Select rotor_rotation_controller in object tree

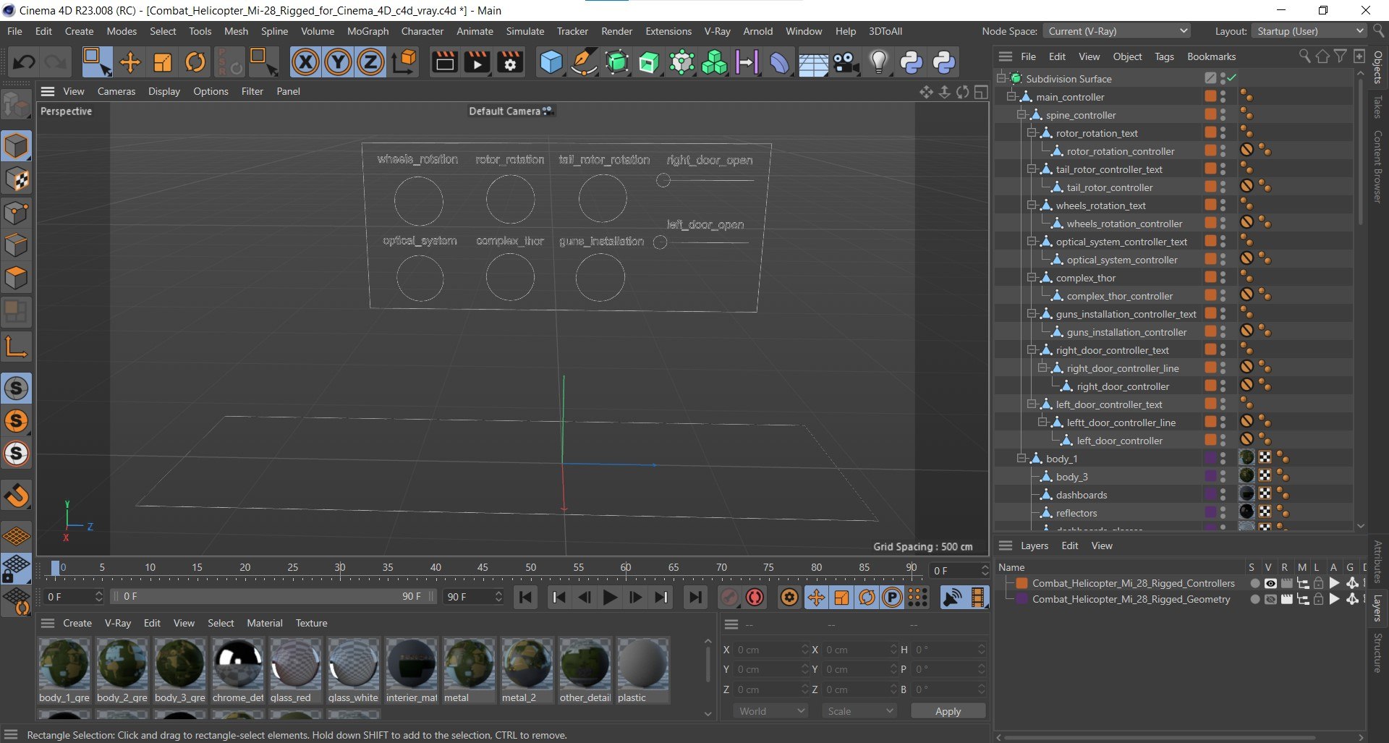[1120, 150]
